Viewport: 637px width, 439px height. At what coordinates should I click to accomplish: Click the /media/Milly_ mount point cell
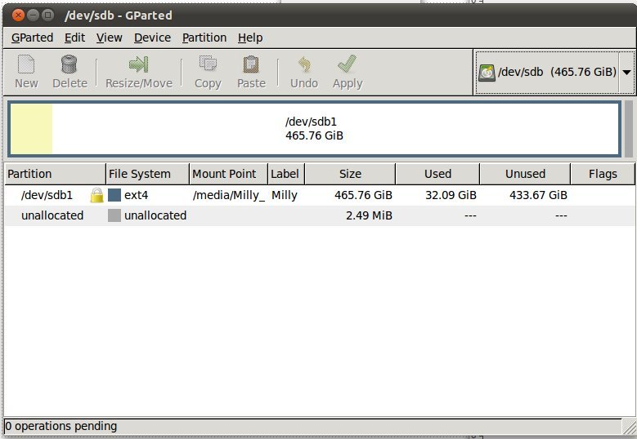[229, 195]
